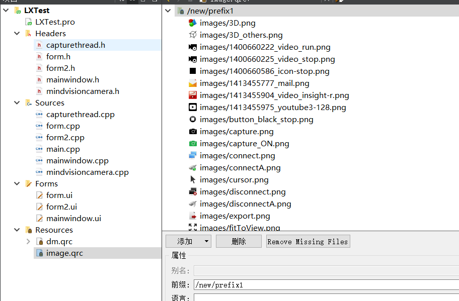Click the video_insight-r.png red chart icon
This screenshot has width=459, height=301.
[x=193, y=95]
